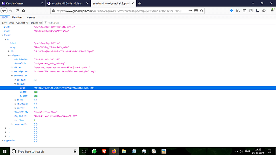Expand the pageInfo node
Viewport: 276px width, 155px height.
coord(2,141)
